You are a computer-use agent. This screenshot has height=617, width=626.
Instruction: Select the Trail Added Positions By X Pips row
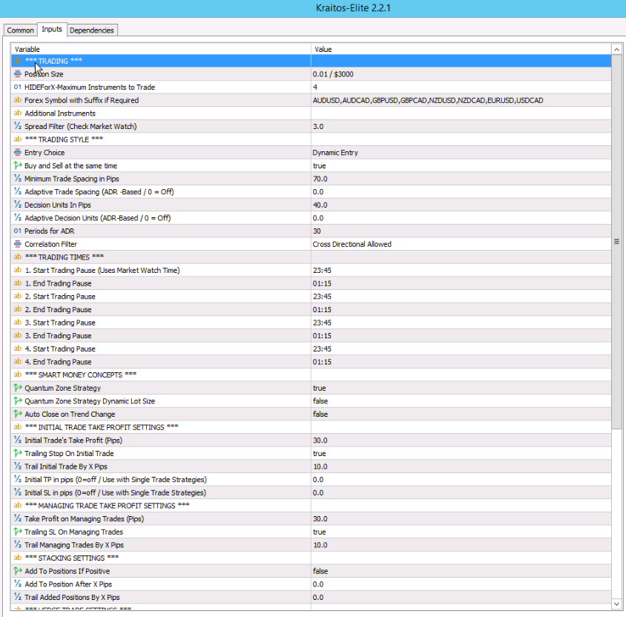311,597
